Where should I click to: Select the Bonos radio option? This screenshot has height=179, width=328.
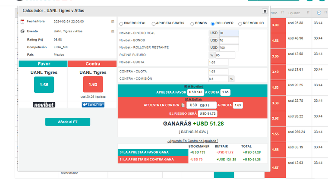click(x=192, y=24)
